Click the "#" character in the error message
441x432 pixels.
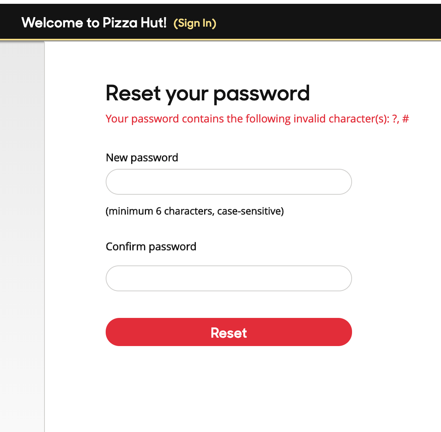pyautogui.click(x=405, y=119)
